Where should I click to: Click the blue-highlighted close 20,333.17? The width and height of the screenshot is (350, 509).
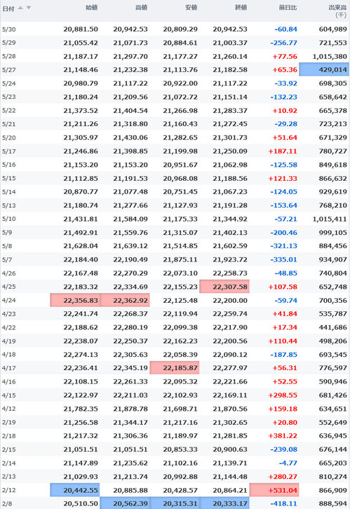tap(224, 503)
